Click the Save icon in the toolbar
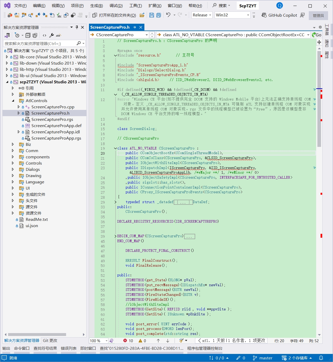 click(x=152, y=15)
